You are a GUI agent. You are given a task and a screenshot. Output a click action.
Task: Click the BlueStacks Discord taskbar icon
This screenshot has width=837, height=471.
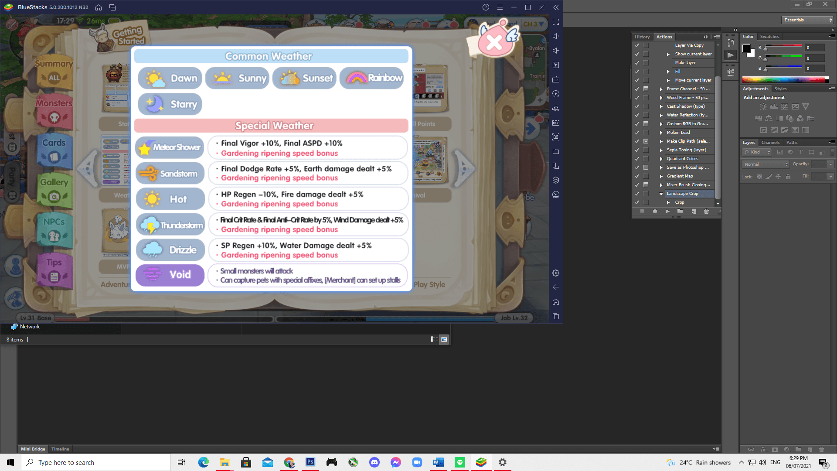[374, 462]
